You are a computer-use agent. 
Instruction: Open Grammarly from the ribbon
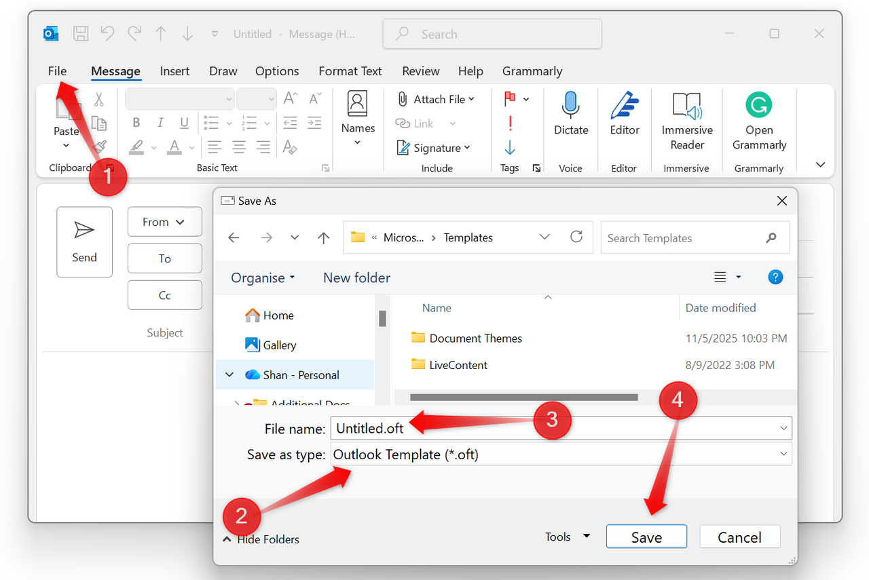758,122
